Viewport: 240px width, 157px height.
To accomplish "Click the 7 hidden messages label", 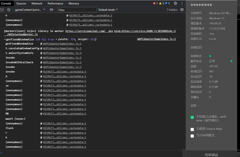I will (x=172, y=10).
